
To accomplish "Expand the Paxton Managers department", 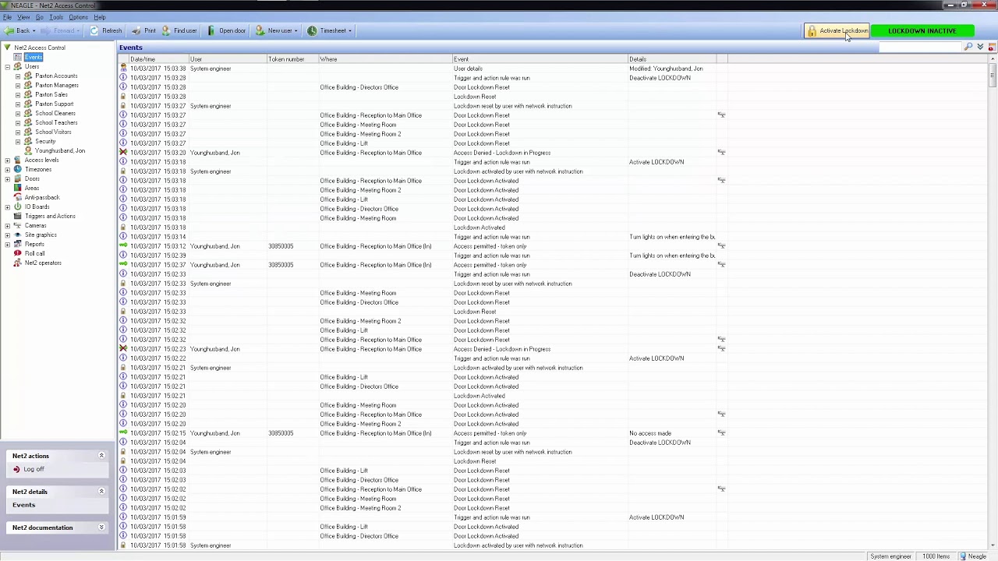I will coord(18,85).
